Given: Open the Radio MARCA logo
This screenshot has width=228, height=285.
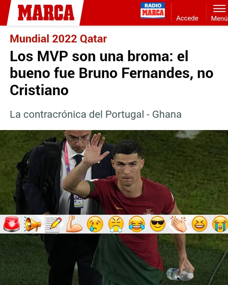Looking at the screenshot, I should [x=153, y=10].
